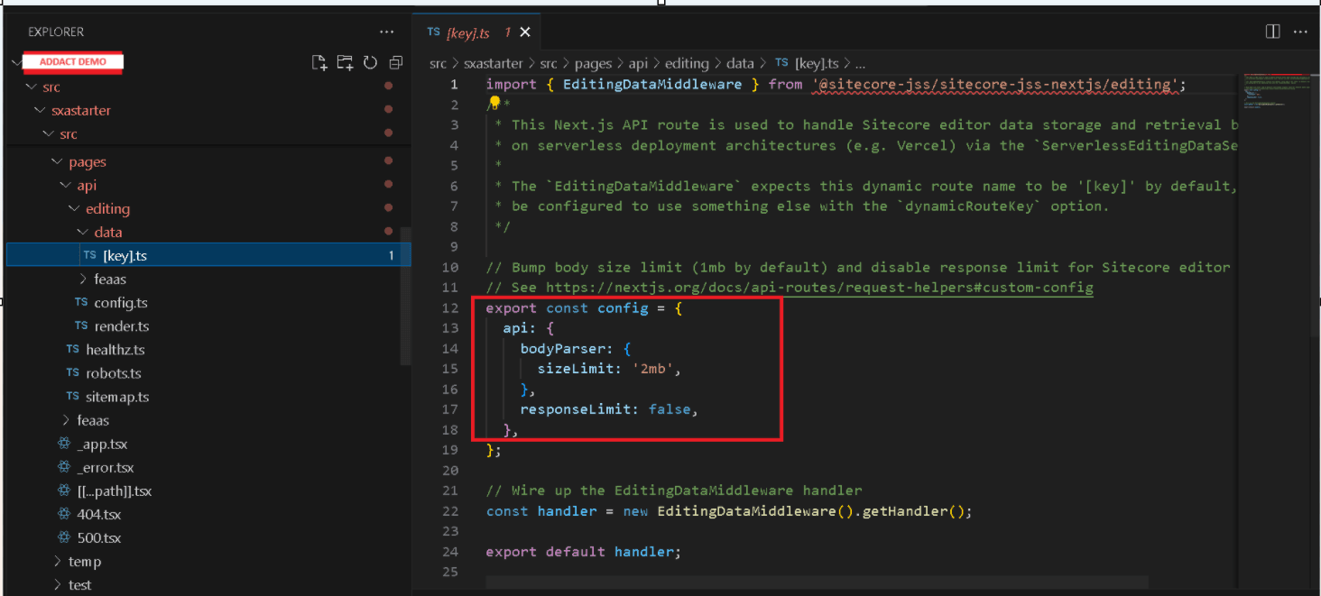The height and width of the screenshot is (596, 1321).
Task: Click [key].ts in the breadcrumb path
Action: (817, 63)
